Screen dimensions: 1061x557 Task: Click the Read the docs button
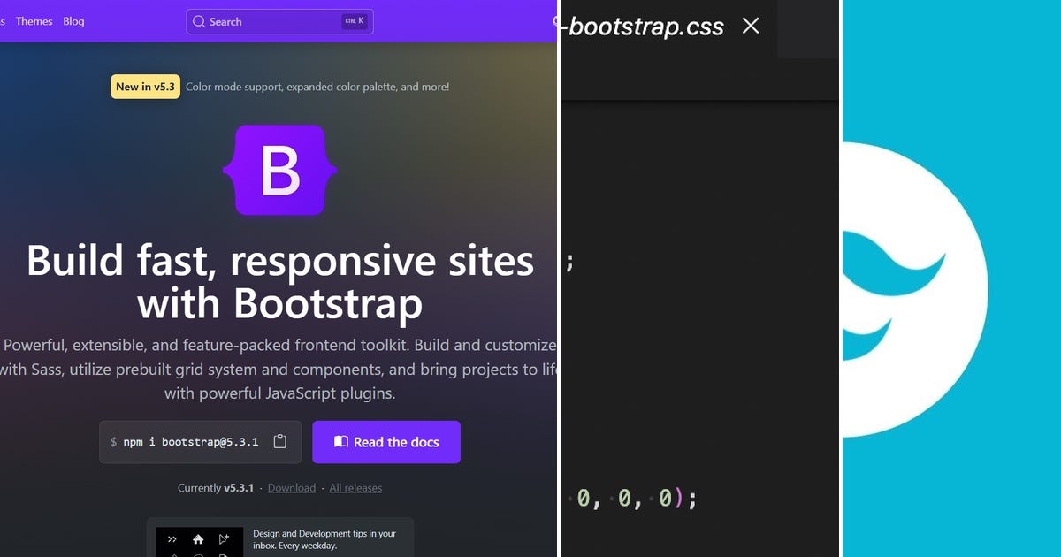point(386,442)
